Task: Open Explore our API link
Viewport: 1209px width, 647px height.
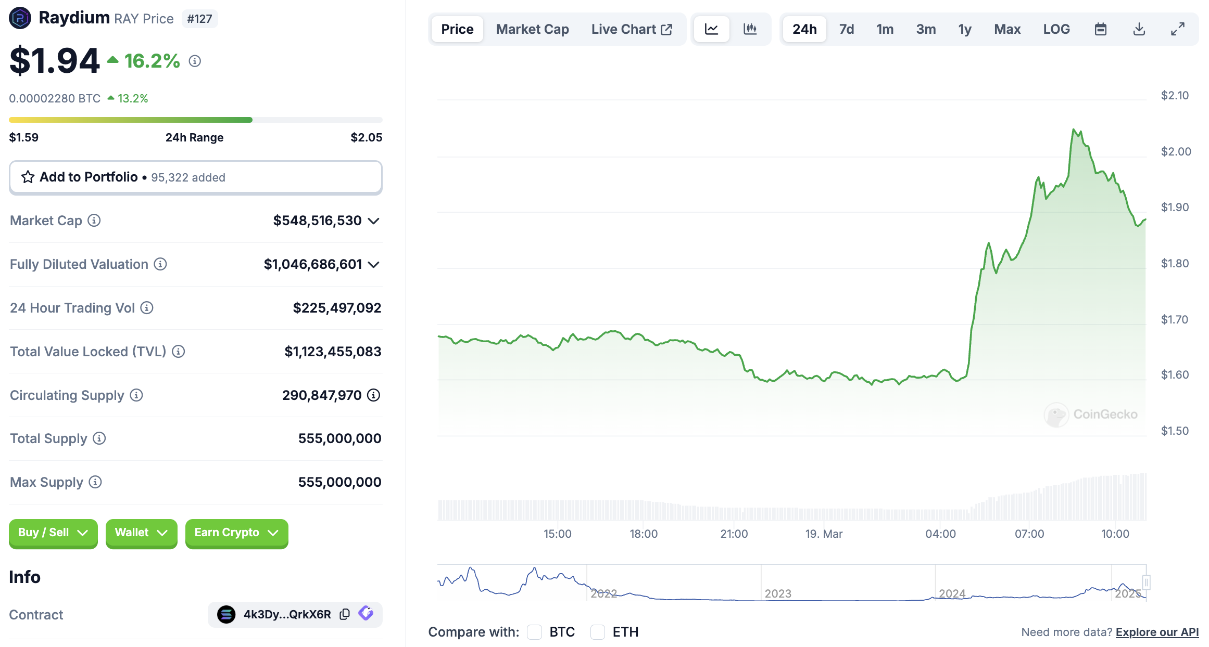Action: tap(1156, 632)
